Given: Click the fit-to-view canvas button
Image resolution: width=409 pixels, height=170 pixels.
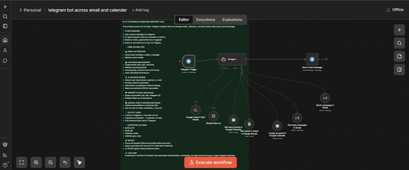Looking at the screenshot, I should tap(22, 162).
